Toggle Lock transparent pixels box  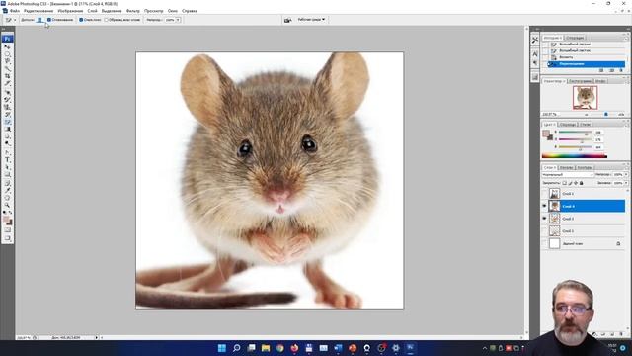coord(564,183)
